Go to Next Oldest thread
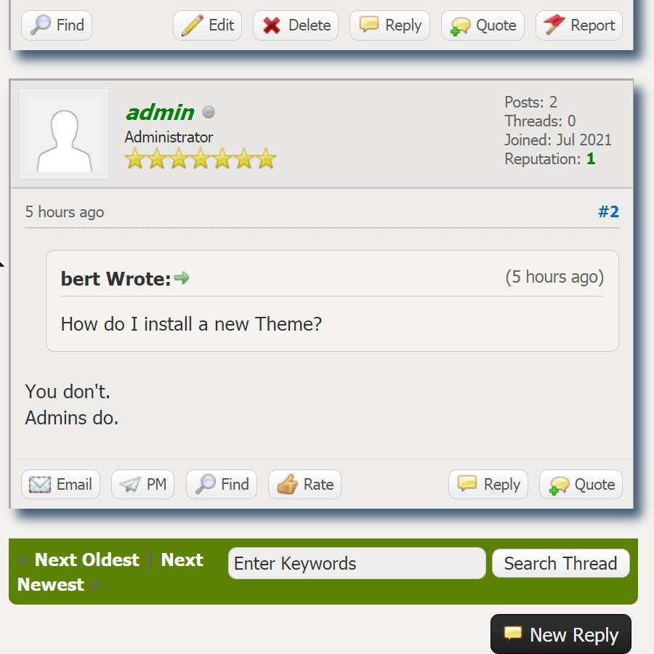 (x=86, y=560)
